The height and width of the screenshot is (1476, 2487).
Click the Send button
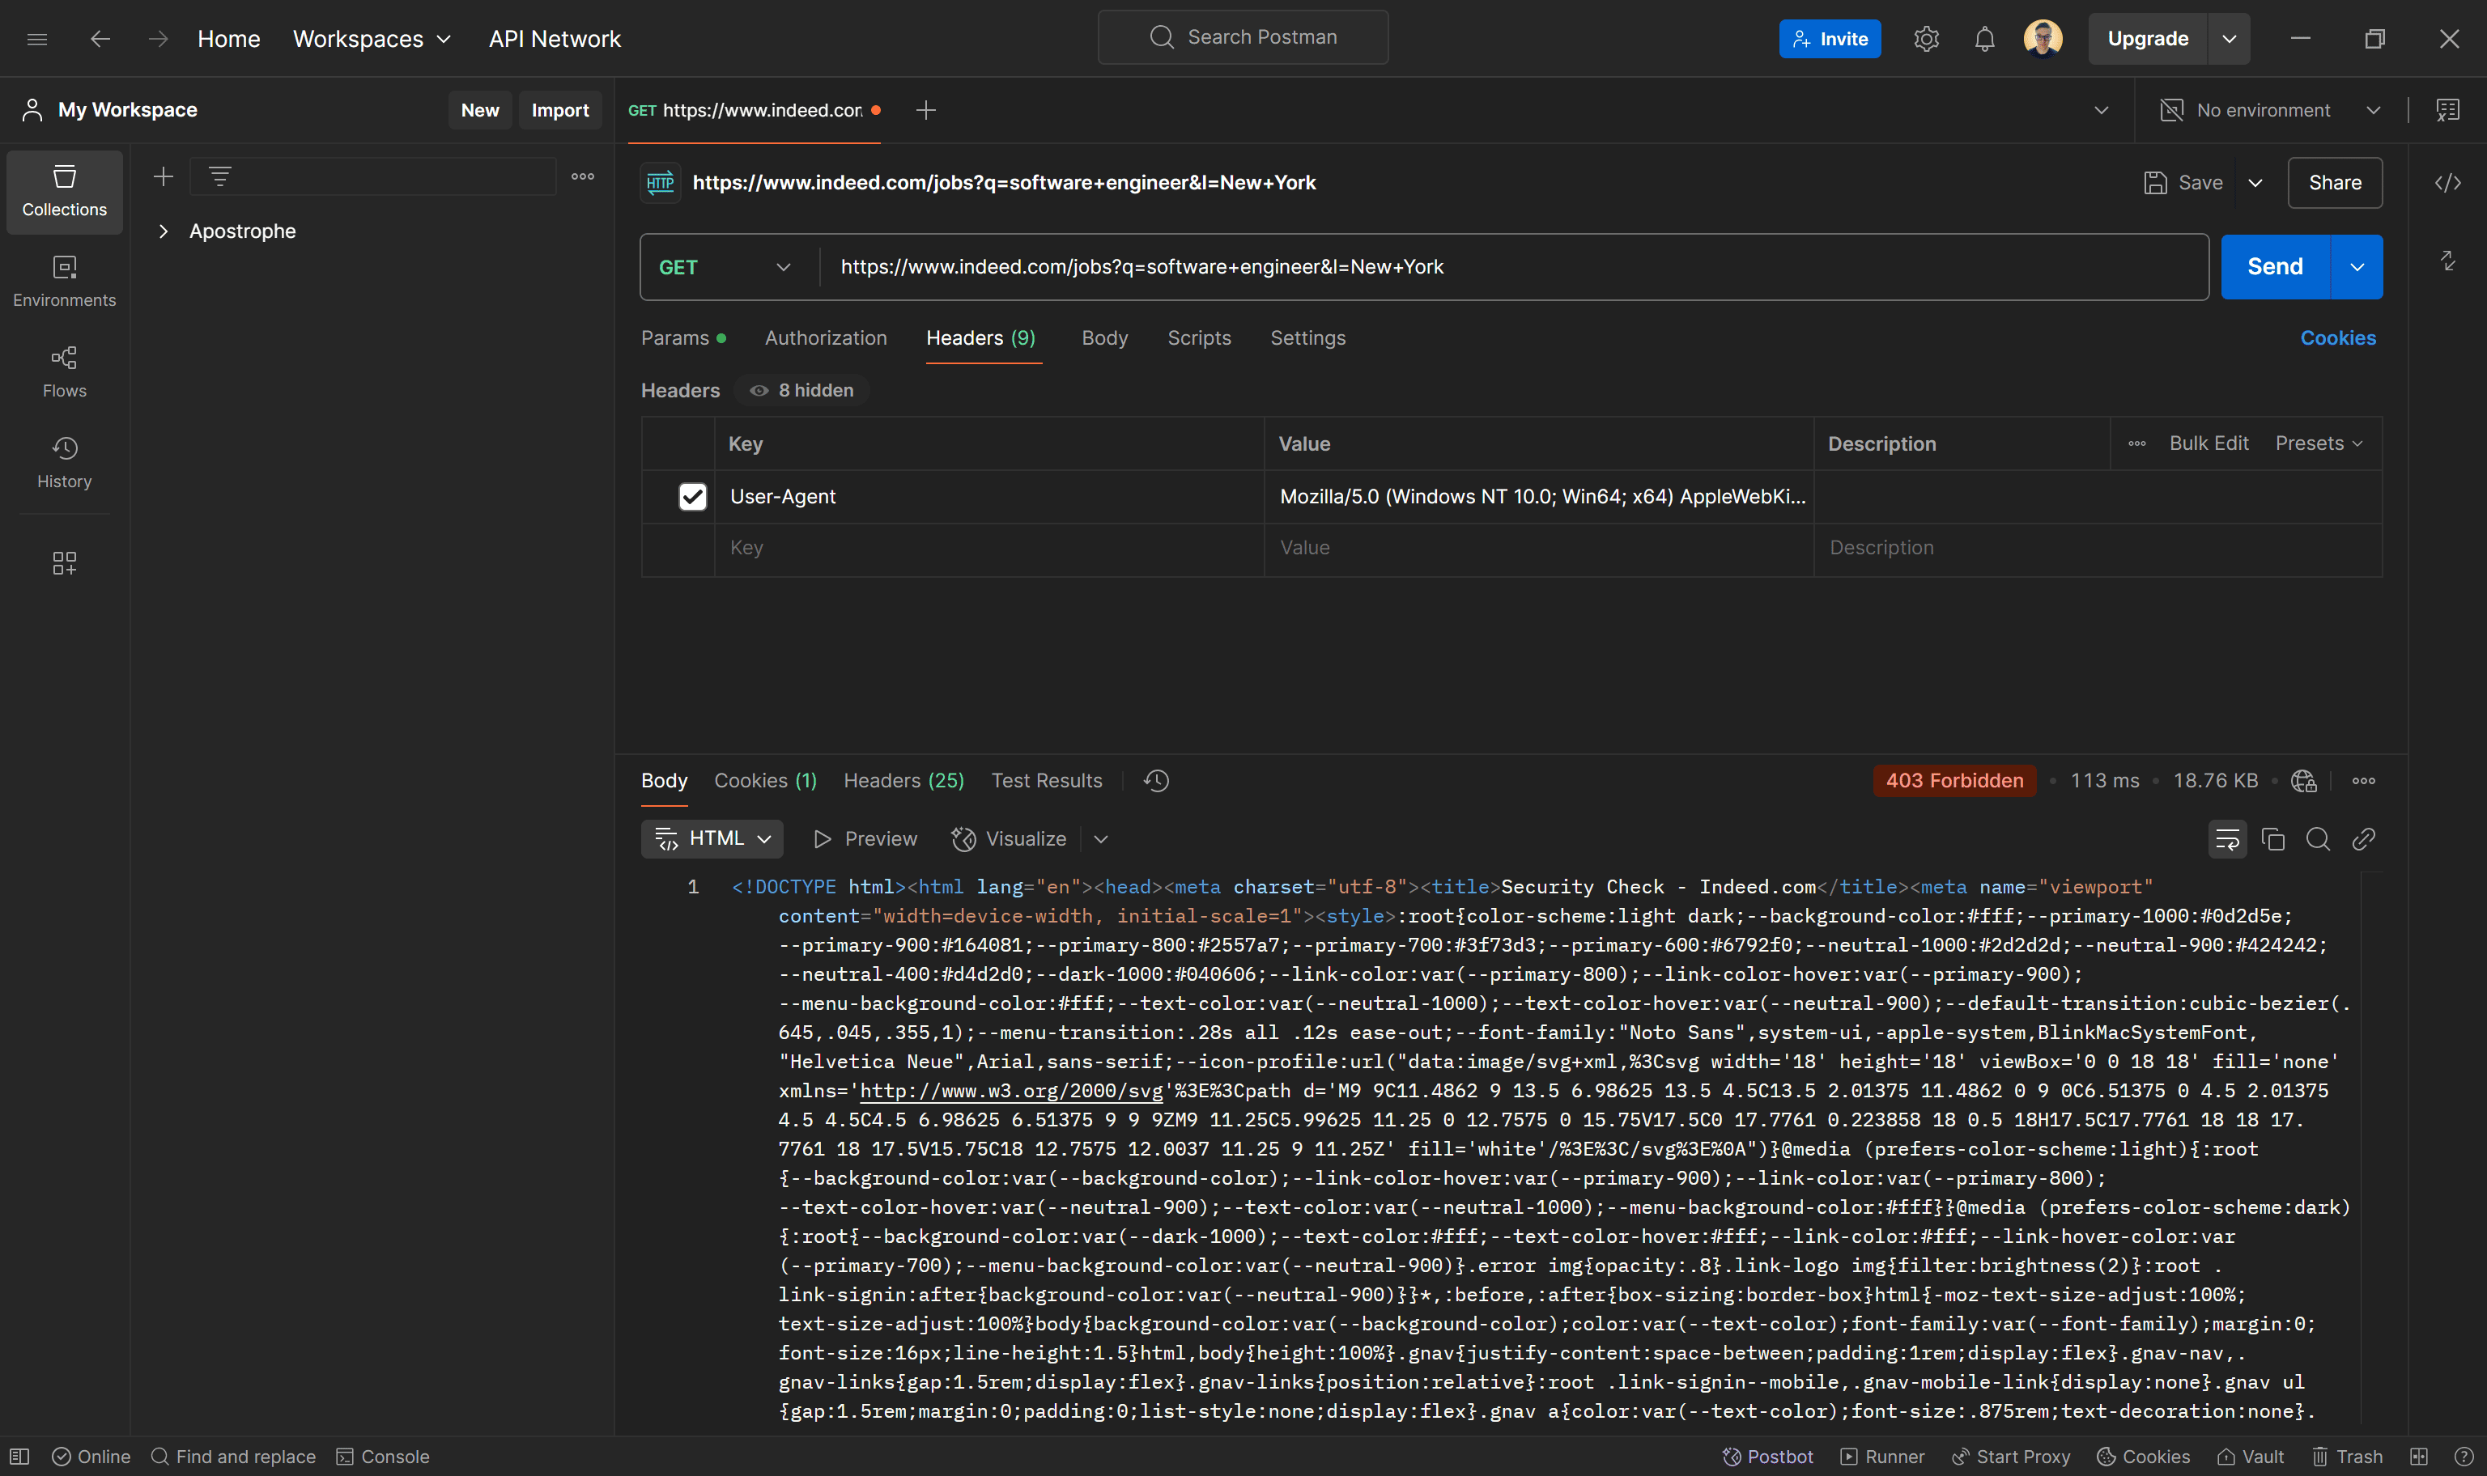click(2274, 268)
